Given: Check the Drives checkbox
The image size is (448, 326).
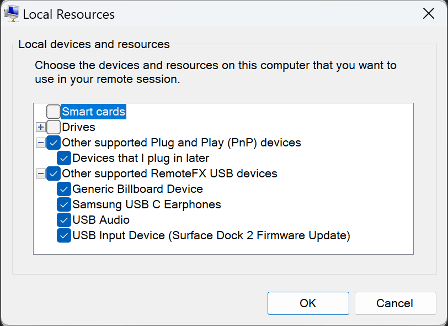Looking at the screenshot, I should [x=54, y=127].
